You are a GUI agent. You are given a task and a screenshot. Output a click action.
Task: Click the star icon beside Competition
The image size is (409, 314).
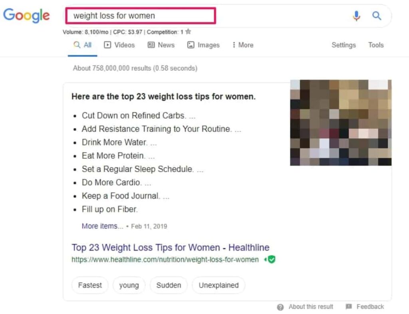[x=188, y=32]
